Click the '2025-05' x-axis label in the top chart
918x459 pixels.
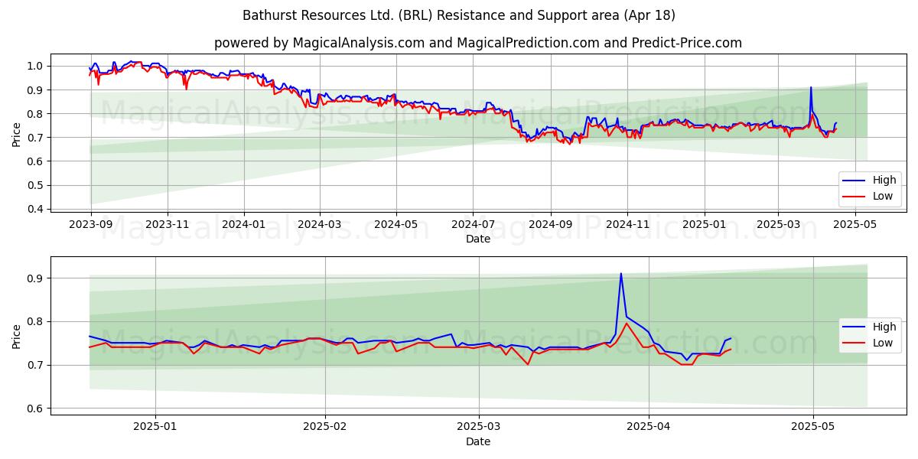(855, 225)
